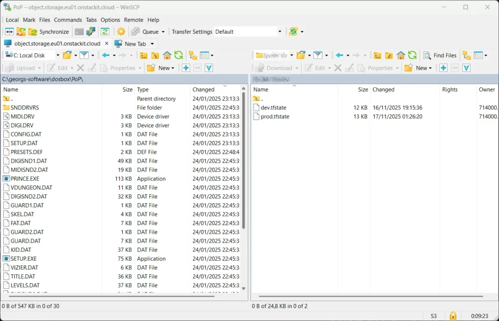
Task: Expand the Download button dropdown
Action: point(296,68)
